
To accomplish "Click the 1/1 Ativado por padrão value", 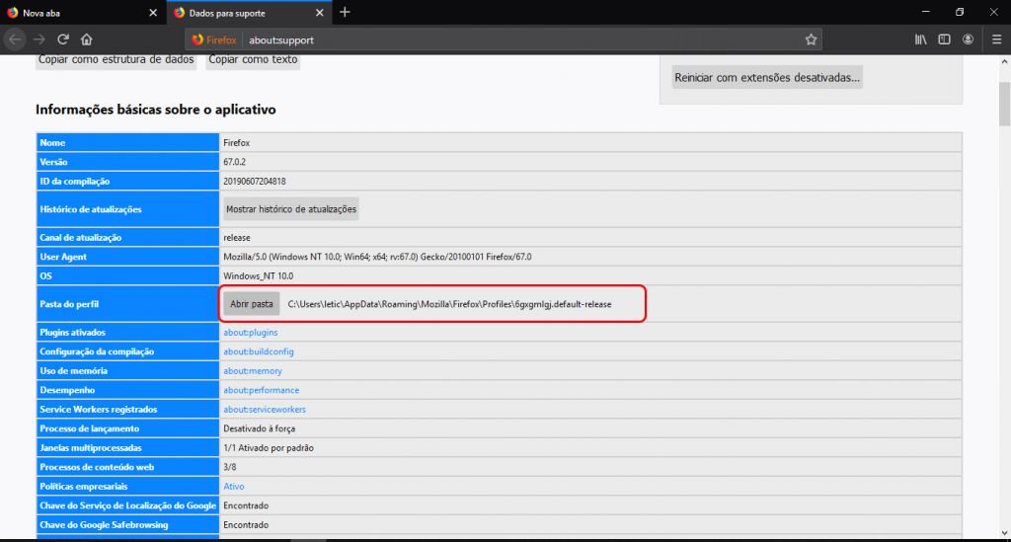I will 269,448.
